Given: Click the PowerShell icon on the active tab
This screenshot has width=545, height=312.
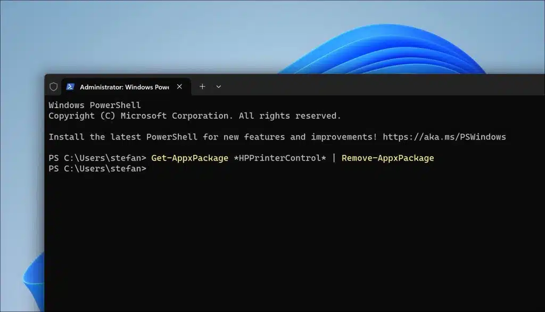Looking at the screenshot, I should coord(71,86).
